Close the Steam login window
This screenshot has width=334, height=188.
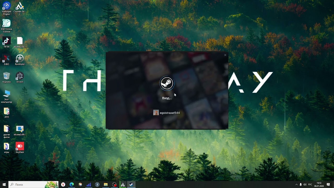coord(225,55)
